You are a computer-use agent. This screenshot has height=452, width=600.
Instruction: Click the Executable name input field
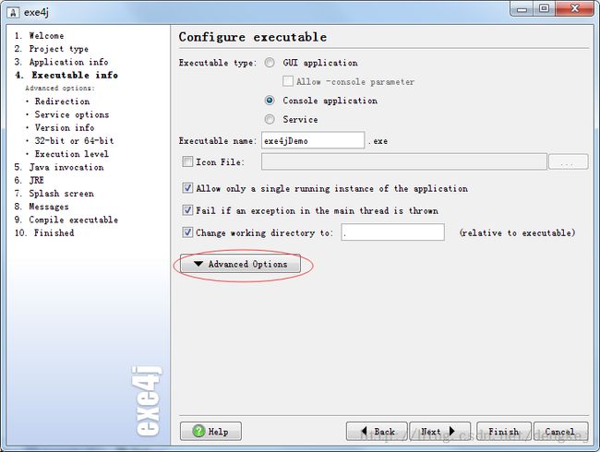[x=313, y=140]
